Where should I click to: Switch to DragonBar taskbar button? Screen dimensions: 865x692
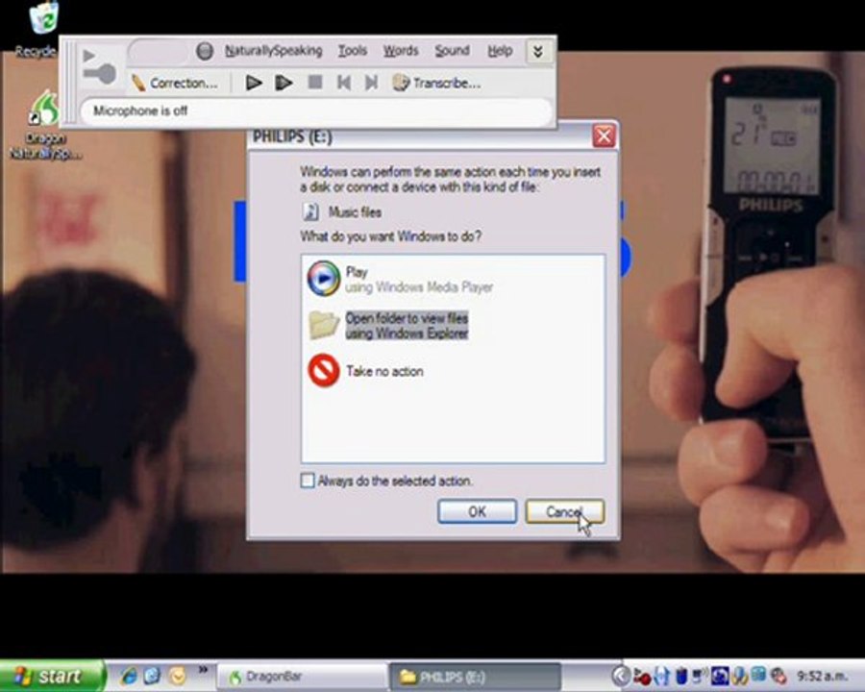click(x=302, y=677)
